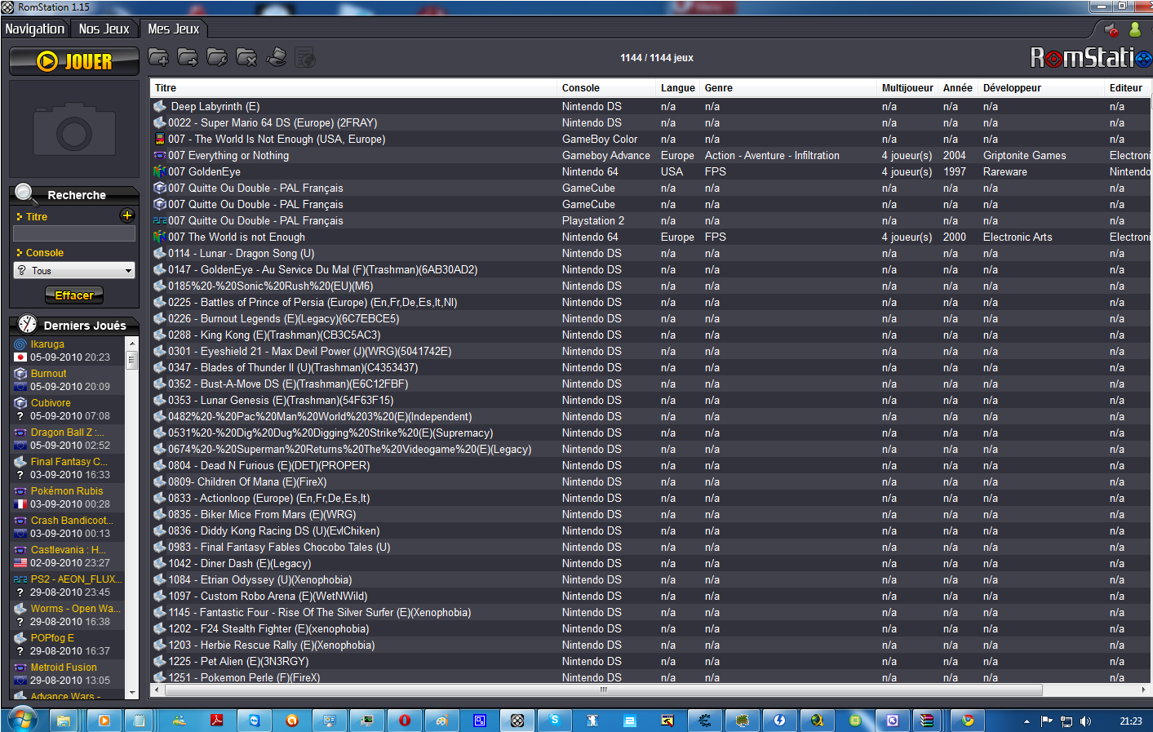The image size is (1153, 732).
Task: Select 1084 - Etrian Odyssey row
Action: click(x=650, y=579)
